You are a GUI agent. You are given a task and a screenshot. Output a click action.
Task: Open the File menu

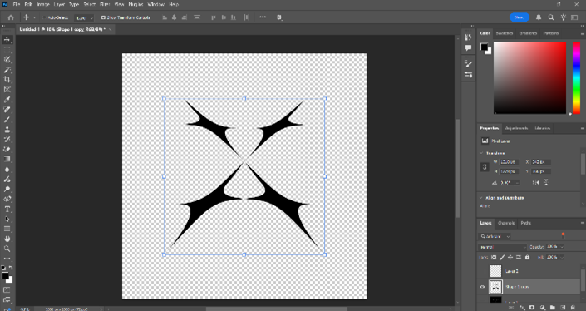17,4
